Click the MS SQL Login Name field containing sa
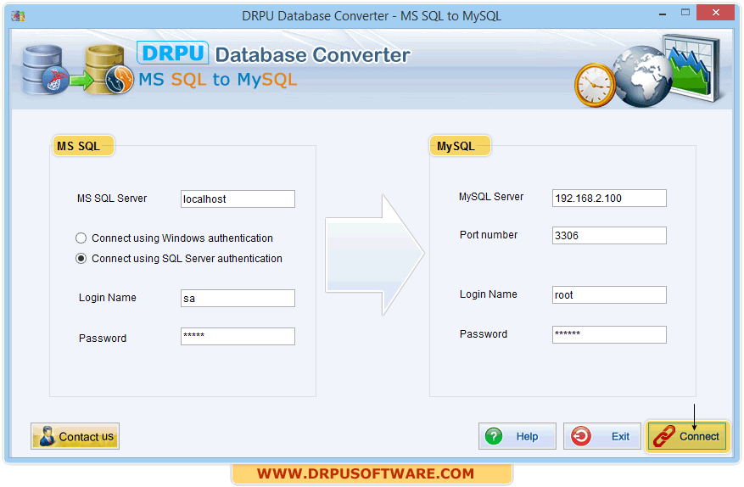Screen dimensions: 744x487 tap(238, 298)
